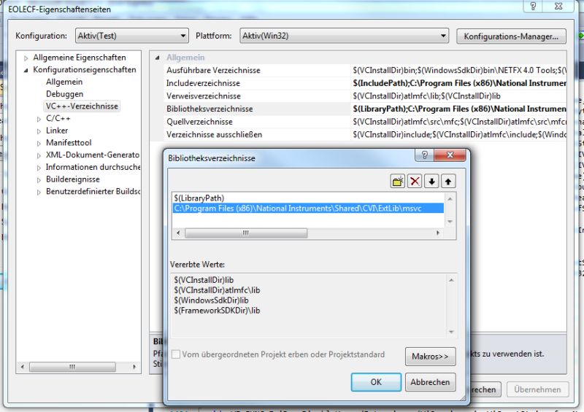Select VC++-Verzeichnisse tree item
The image size is (584, 412).
[82, 106]
